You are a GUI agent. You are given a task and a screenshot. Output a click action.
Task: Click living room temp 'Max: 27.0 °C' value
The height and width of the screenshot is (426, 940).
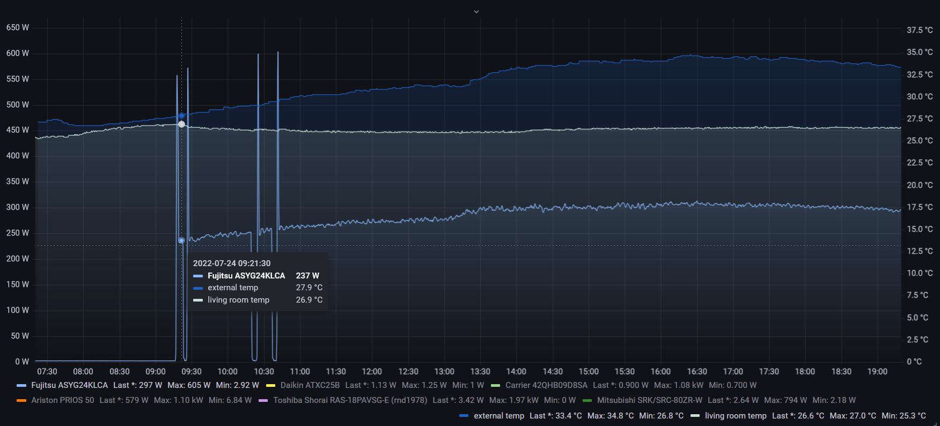click(853, 416)
